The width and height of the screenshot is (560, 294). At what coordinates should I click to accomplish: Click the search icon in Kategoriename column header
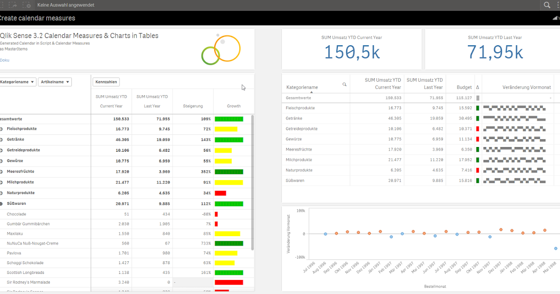click(x=344, y=84)
